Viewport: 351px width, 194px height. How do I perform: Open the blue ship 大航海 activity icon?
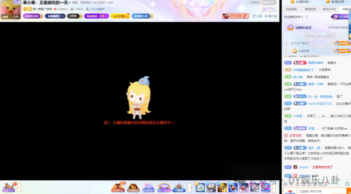pos(179,188)
